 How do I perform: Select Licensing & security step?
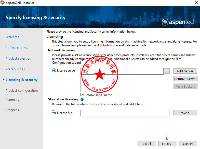click(22, 80)
